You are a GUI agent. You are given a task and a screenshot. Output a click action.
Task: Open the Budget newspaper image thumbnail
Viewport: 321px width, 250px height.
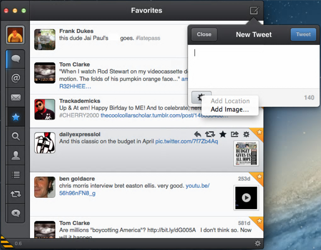pyautogui.click(x=246, y=153)
